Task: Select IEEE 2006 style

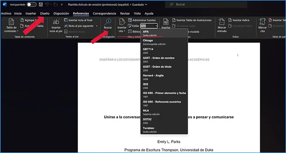Action: 164,86
